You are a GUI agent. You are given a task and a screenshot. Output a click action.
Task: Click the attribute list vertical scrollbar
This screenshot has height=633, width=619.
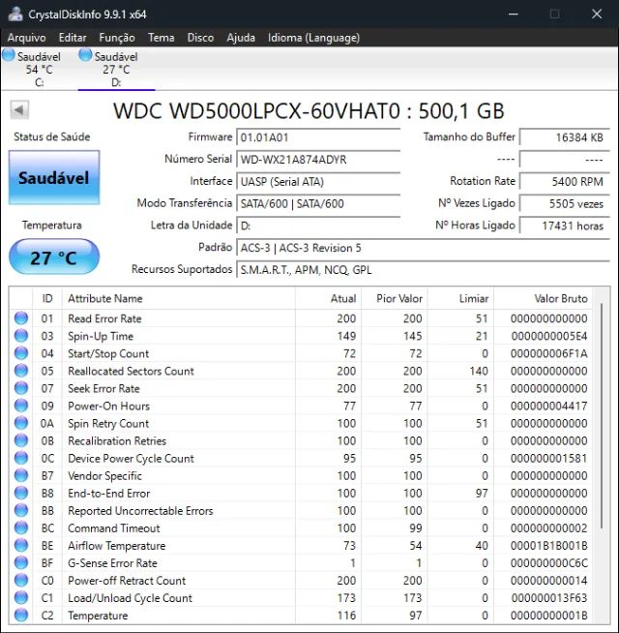click(x=602, y=416)
